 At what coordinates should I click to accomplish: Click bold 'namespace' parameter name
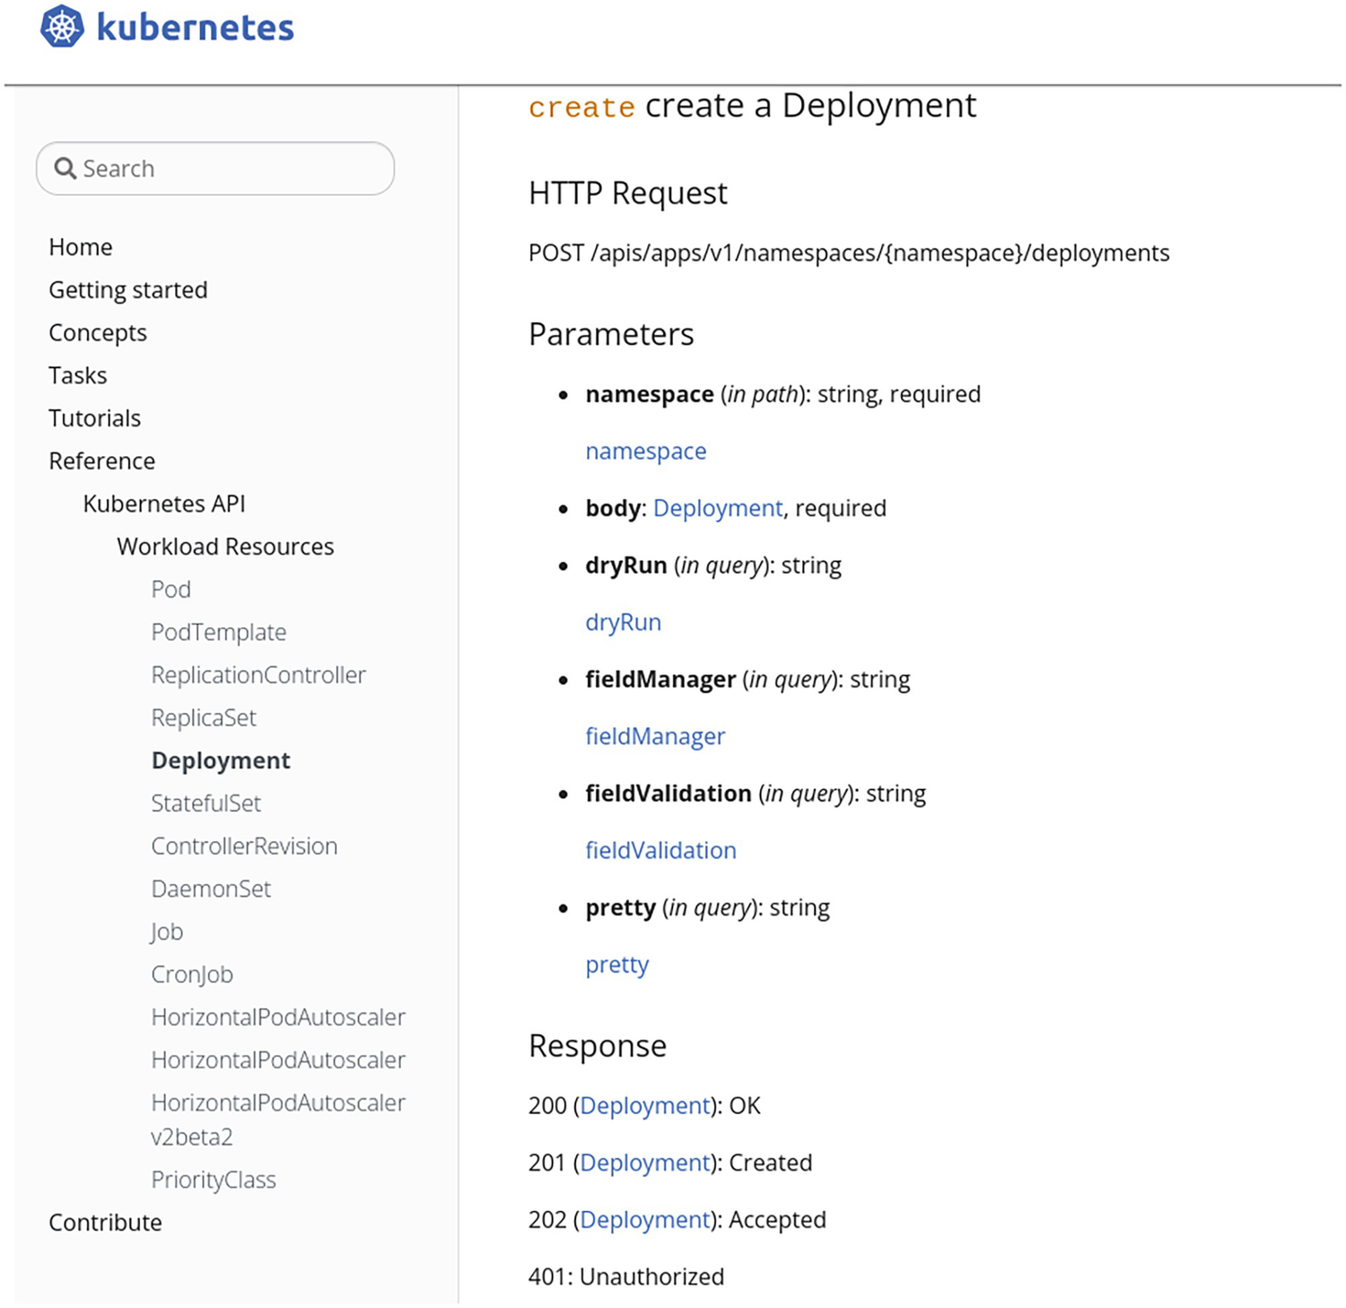650,395
